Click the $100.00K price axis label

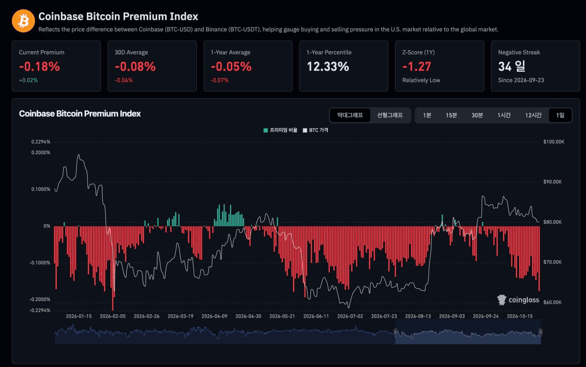554,142
